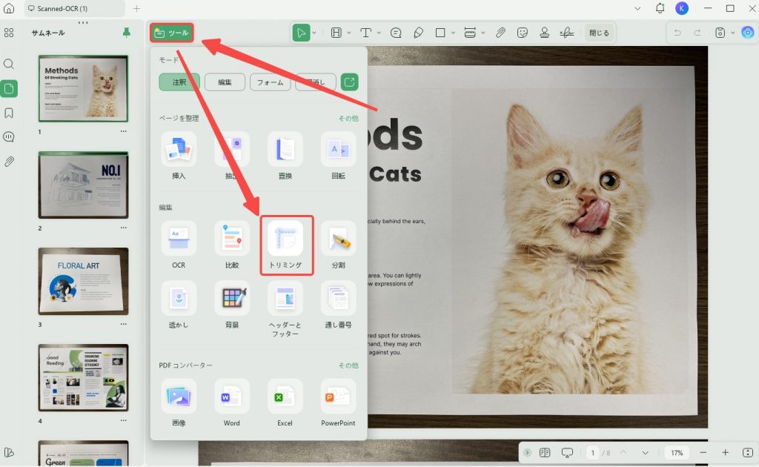Open the 透かし (Watermark) tool

179,305
